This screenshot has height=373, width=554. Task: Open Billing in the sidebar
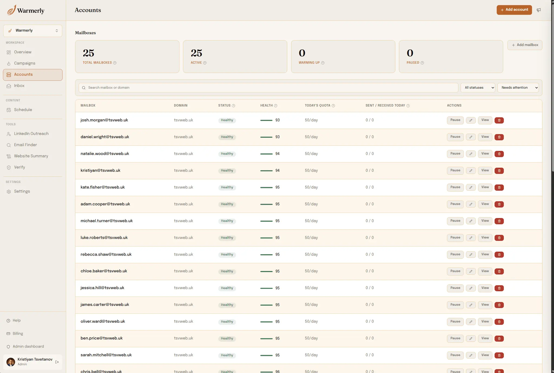coord(33,334)
